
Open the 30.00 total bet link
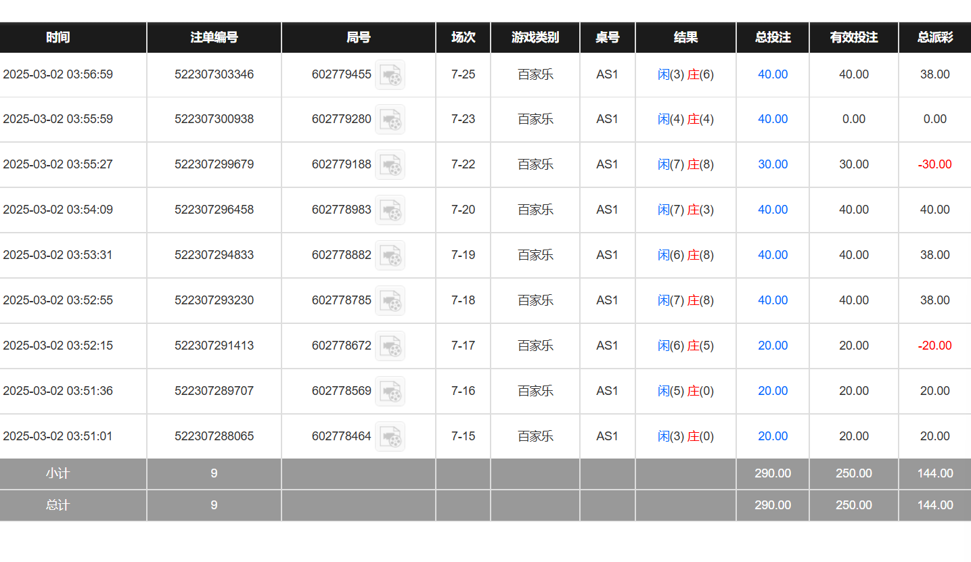772,164
